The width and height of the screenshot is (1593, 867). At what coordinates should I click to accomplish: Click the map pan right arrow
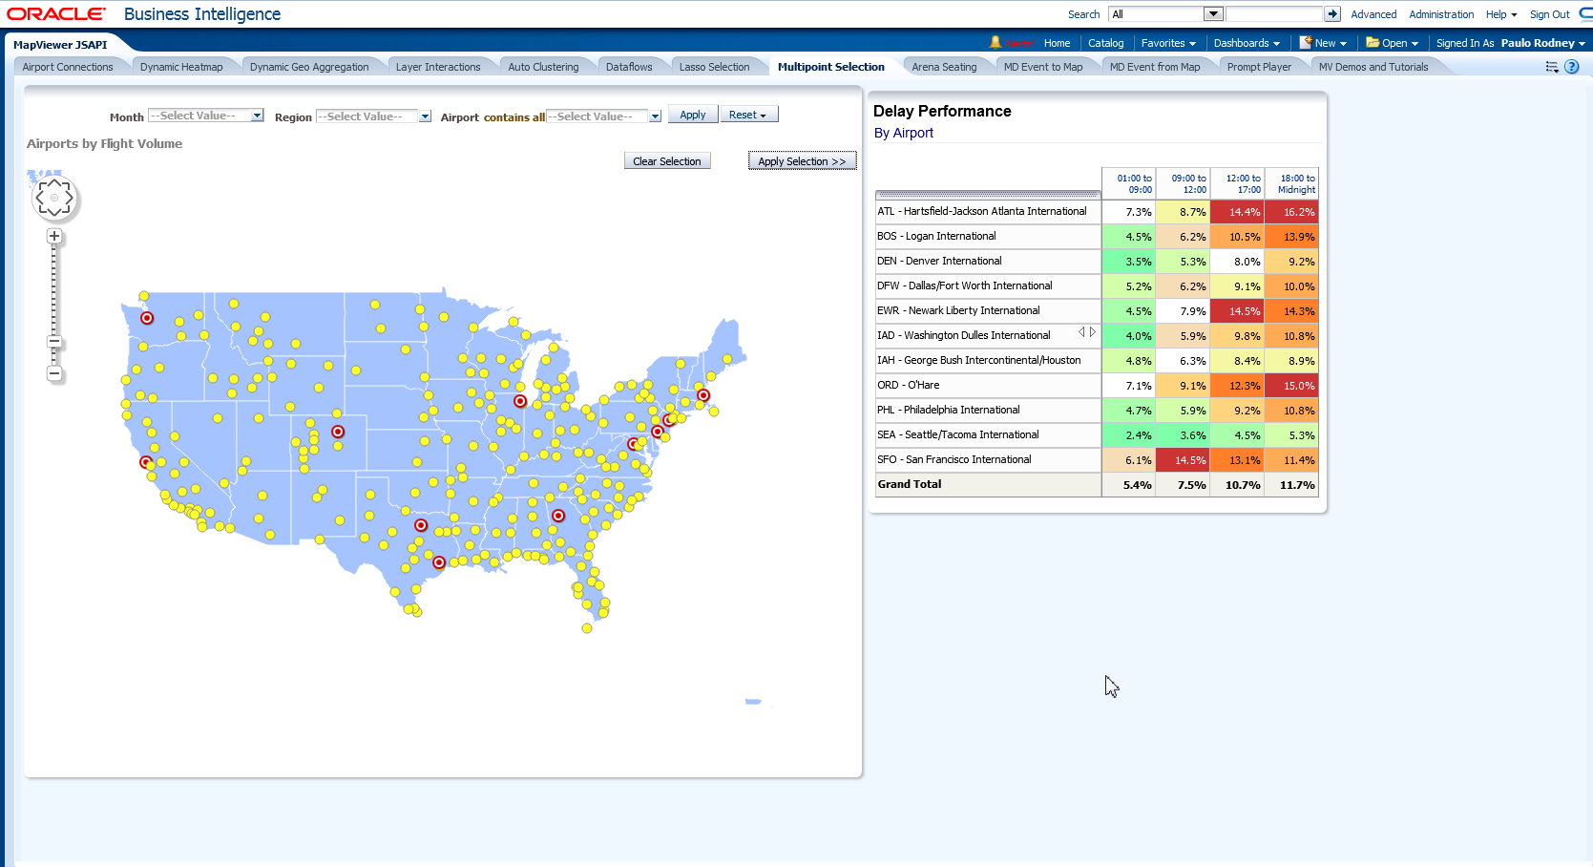(x=70, y=198)
